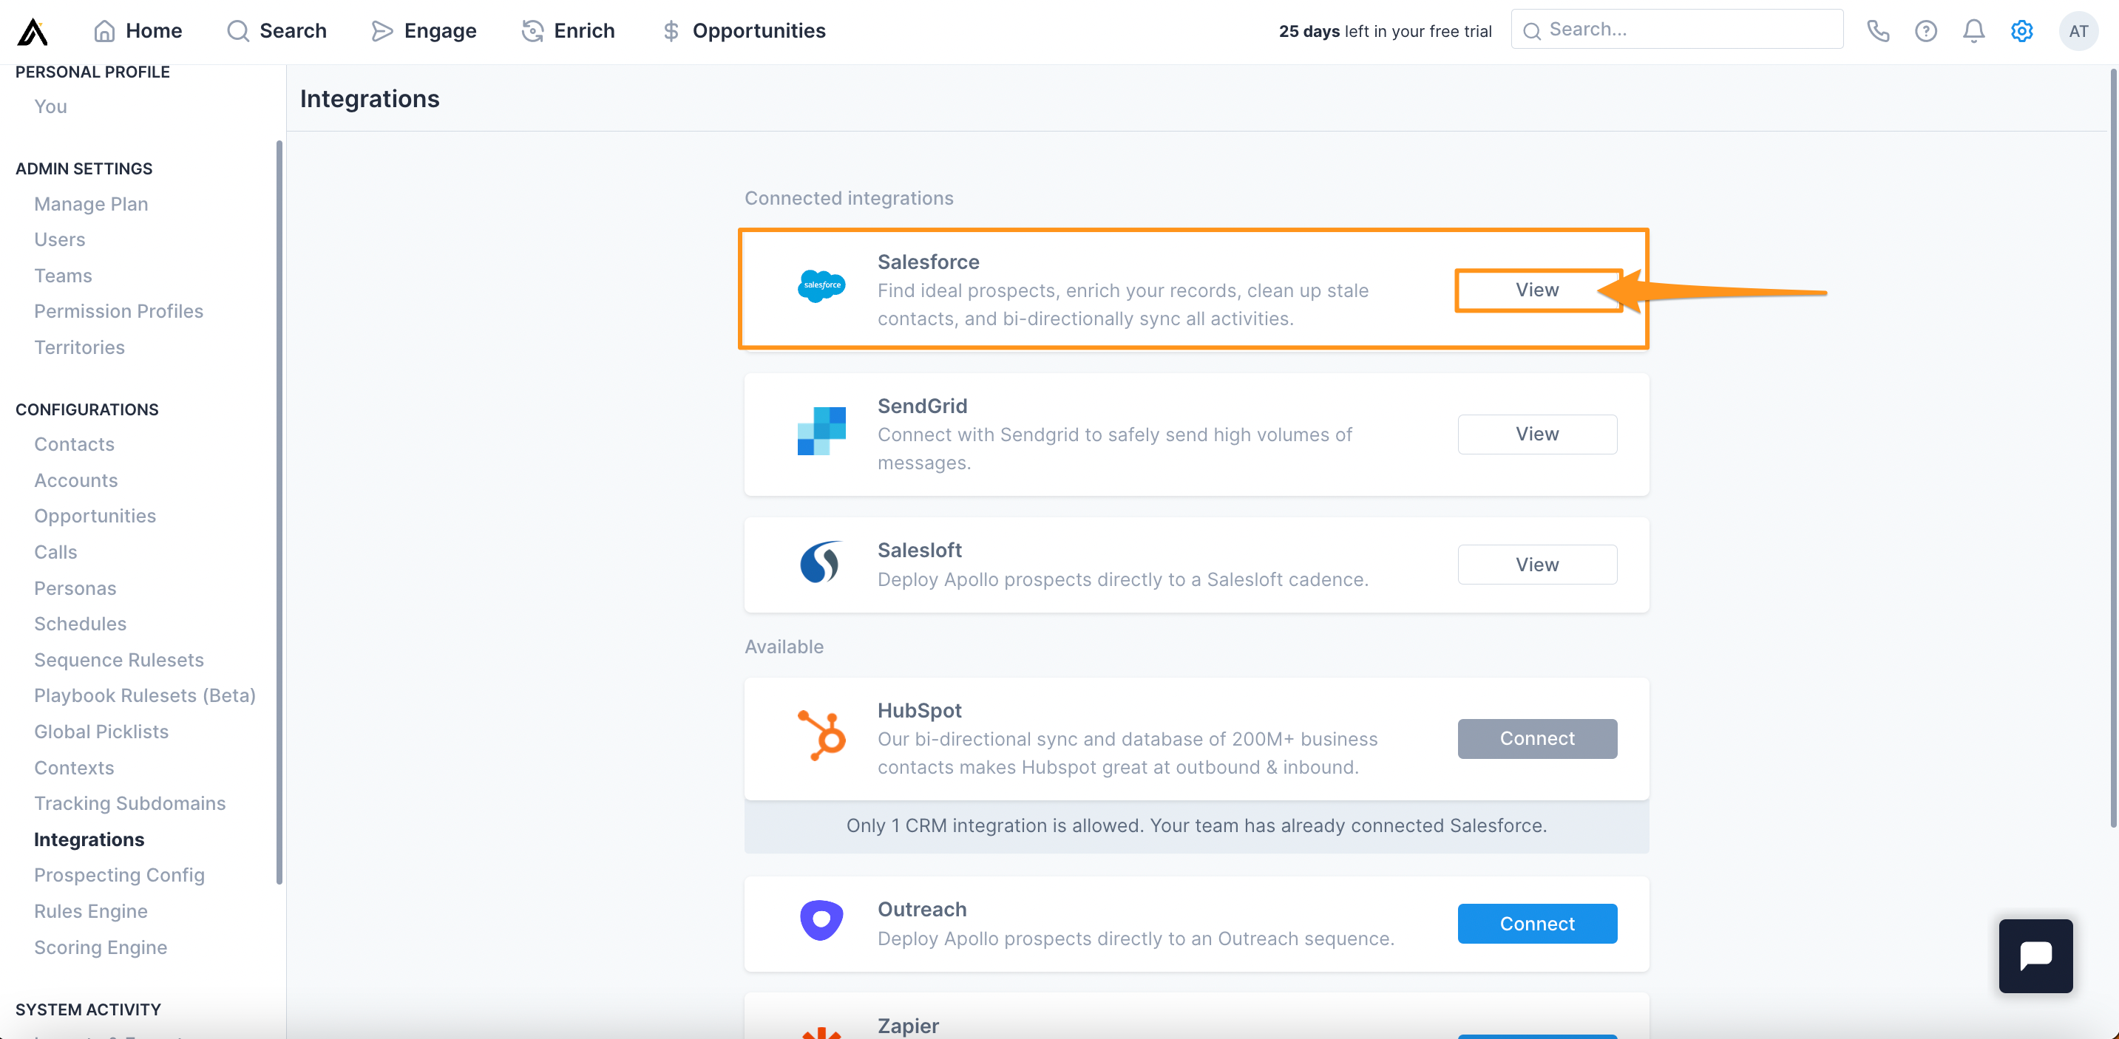
Task: Open the Engage tab
Action: click(x=424, y=31)
